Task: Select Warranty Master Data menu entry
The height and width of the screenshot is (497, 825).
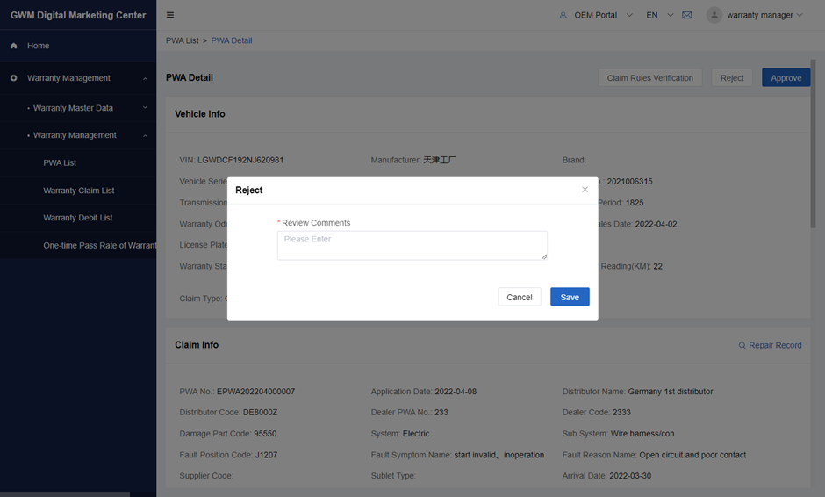Action: pos(73,108)
